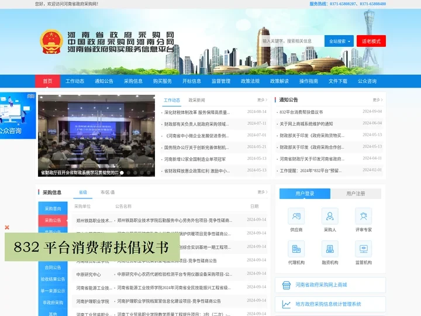This screenshot has height=316, width=421.
Task: Select 单一来源公示 in the side menu
Action: [x=53, y=291]
